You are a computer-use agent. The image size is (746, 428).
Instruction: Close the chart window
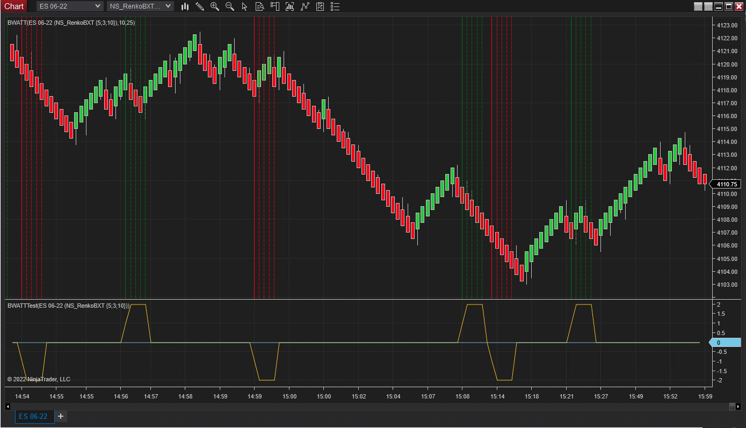pos(739,6)
